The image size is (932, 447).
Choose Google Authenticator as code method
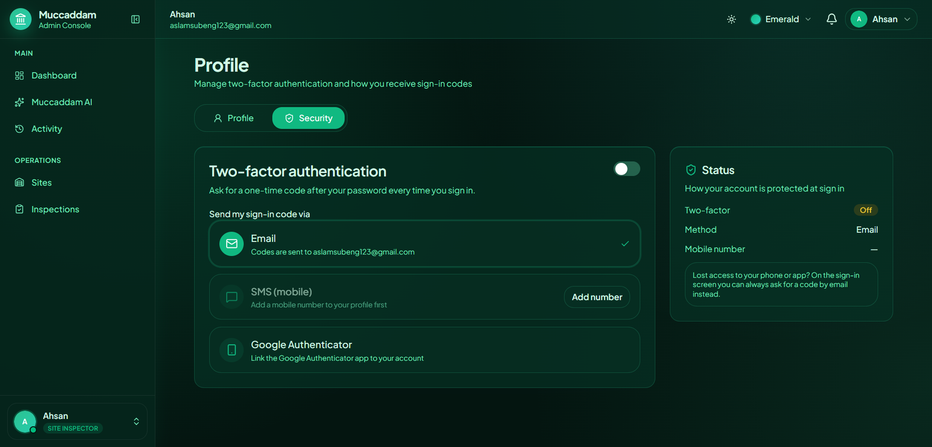[x=425, y=350]
